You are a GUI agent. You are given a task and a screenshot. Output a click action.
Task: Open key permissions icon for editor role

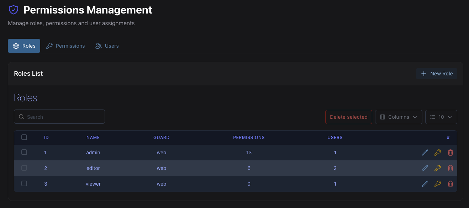click(438, 168)
